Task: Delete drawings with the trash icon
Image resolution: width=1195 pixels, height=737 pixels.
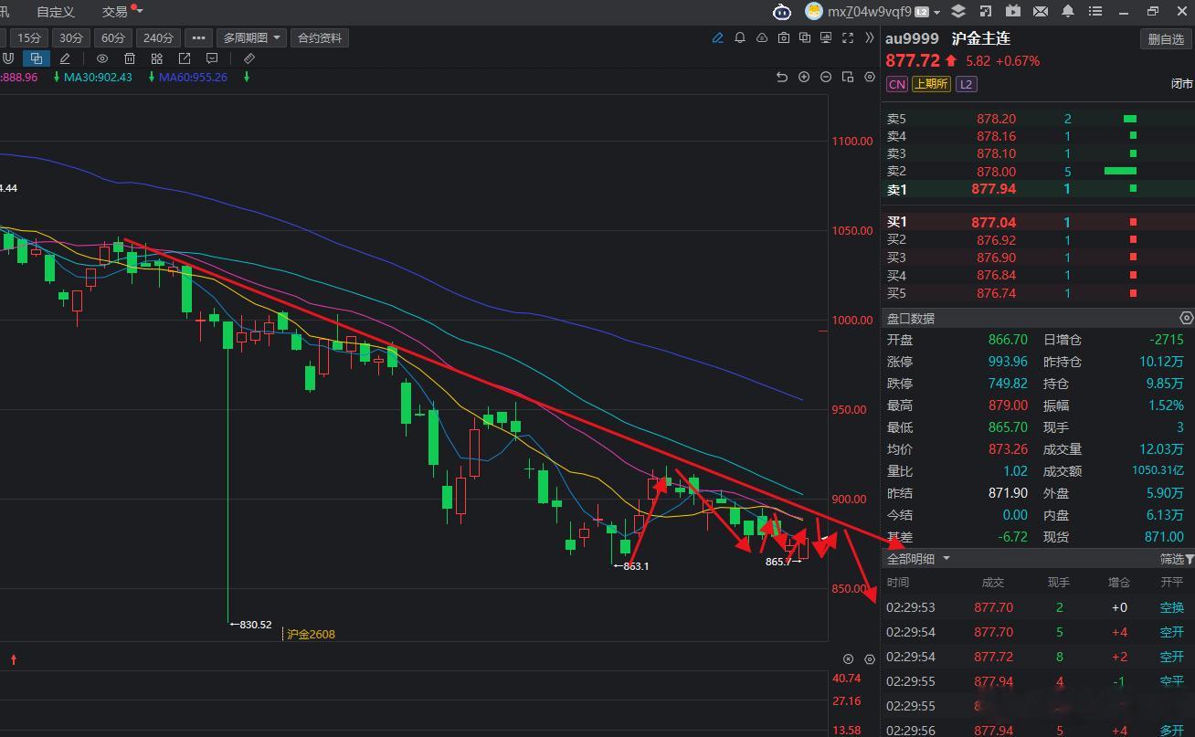Action: [x=130, y=58]
